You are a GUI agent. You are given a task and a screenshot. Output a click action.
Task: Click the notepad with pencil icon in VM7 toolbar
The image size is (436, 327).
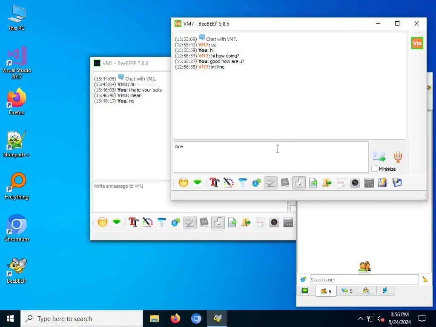pos(383,183)
